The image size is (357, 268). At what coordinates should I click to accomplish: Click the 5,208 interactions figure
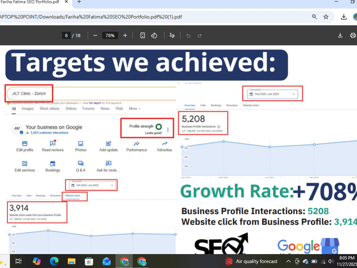click(193, 119)
